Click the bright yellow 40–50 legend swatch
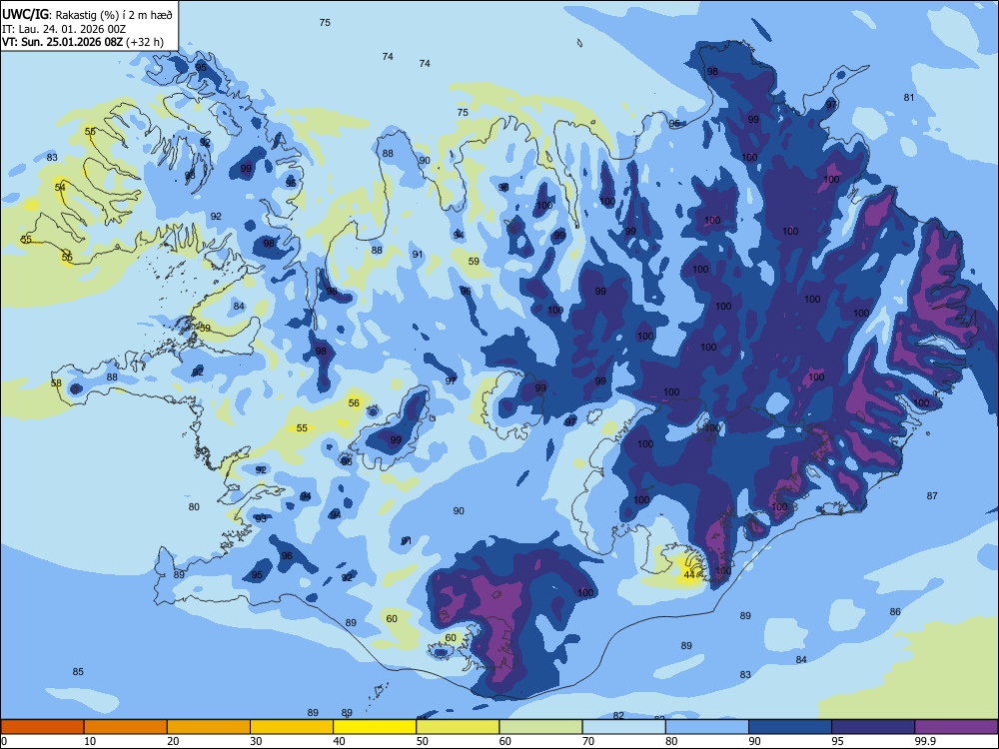This screenshot has width=999, height=749. click(375, 727)
